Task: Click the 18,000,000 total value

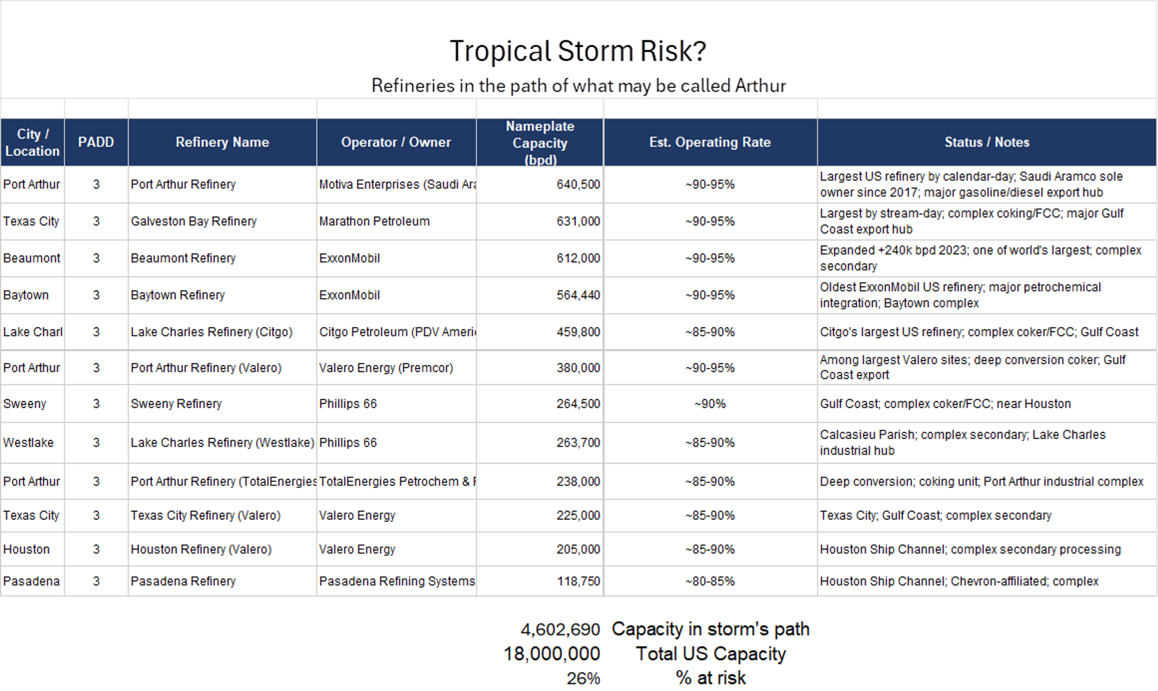Action: coord(552,654)
